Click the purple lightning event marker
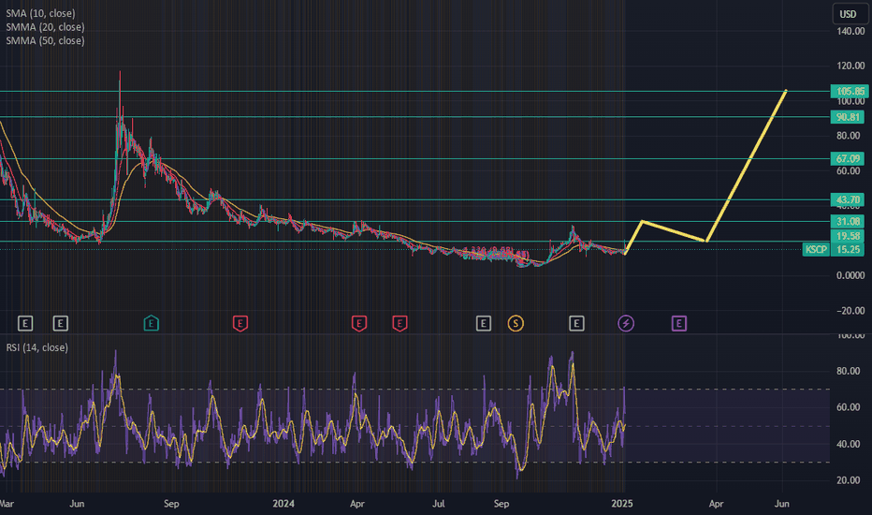 (626, 323)
